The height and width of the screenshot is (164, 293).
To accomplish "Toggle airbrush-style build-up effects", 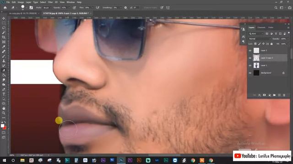I will (98, 8).
